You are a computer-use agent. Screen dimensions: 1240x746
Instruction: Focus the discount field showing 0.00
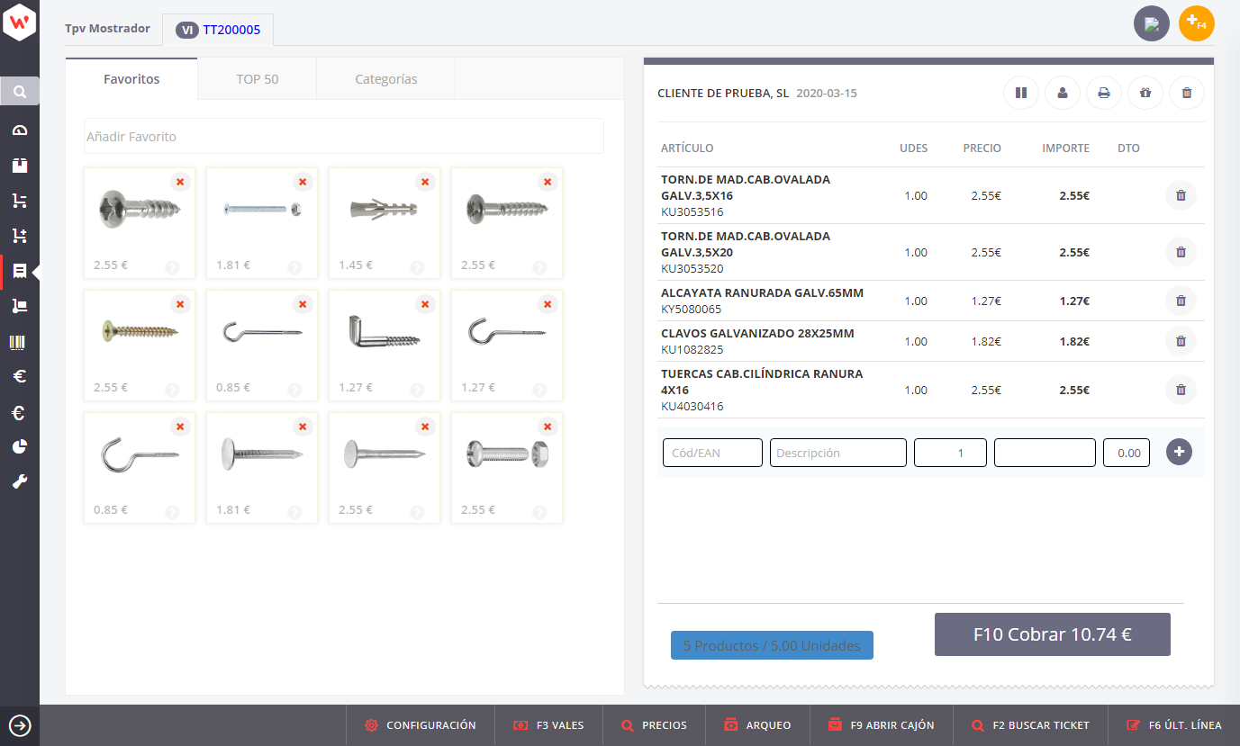1127,453
